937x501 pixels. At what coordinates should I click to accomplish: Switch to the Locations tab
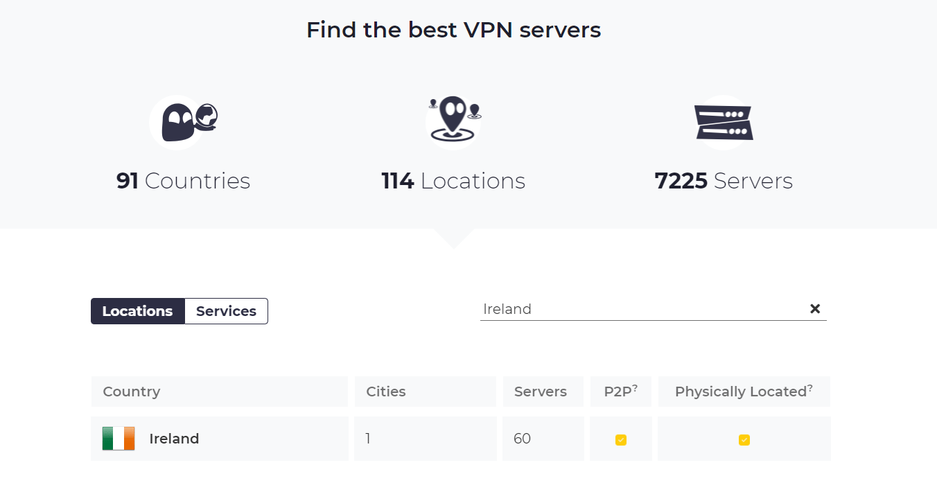137,310
